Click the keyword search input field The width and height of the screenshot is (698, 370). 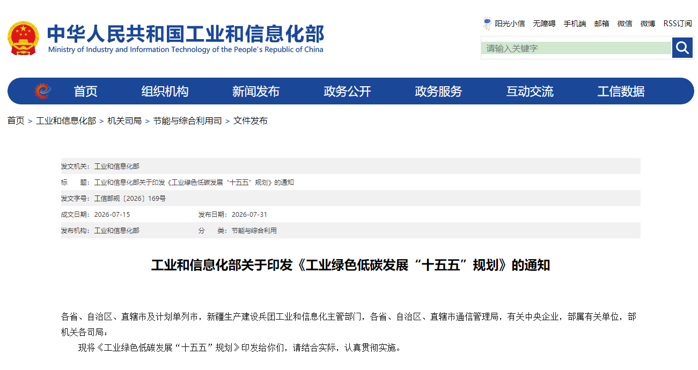click(576, 48)
